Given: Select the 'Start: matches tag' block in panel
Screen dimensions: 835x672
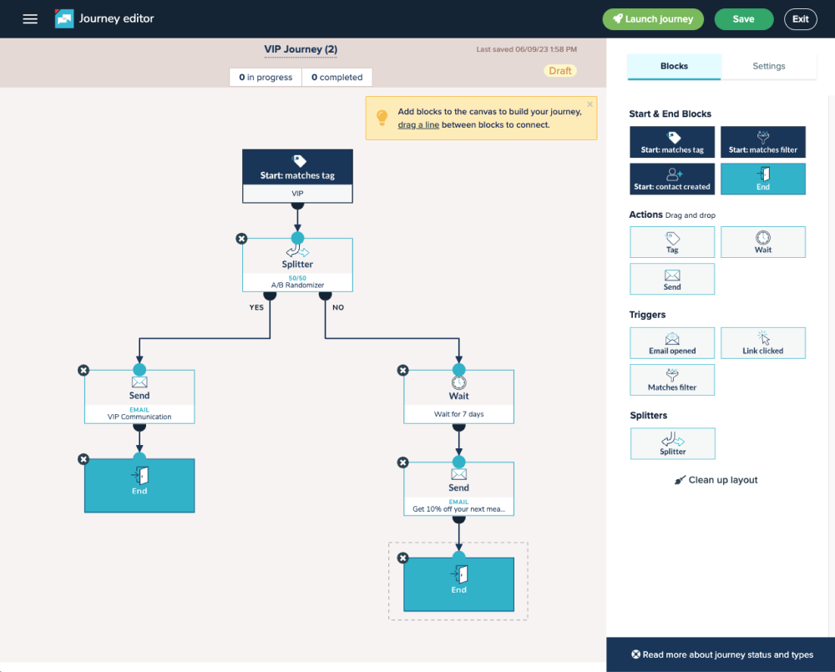Looking at the screenshot, I should tap(672, 142).
